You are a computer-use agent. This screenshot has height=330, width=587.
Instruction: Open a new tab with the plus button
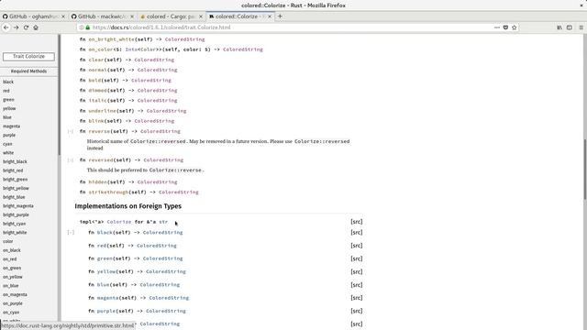280,16
